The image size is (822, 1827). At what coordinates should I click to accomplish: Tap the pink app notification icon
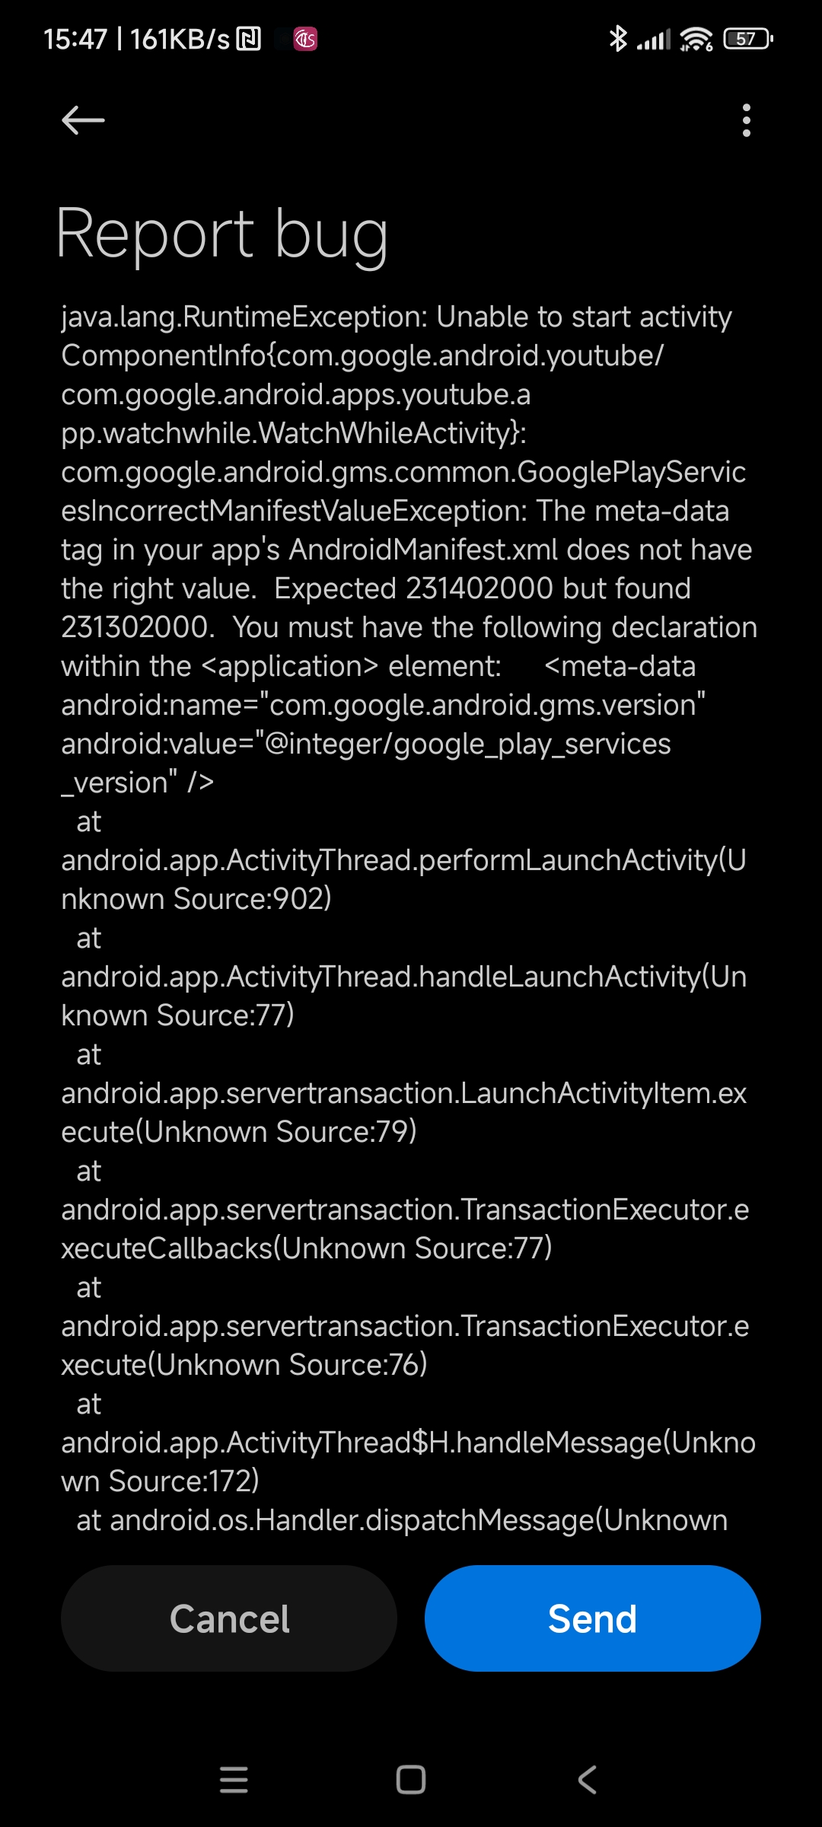[x=305, y=38]
